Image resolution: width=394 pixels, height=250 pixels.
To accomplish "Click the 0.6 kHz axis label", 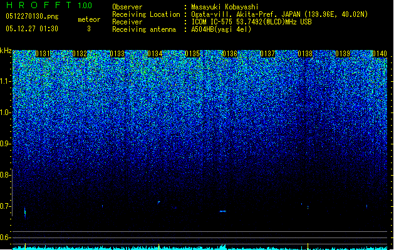I will pos(4,237).
